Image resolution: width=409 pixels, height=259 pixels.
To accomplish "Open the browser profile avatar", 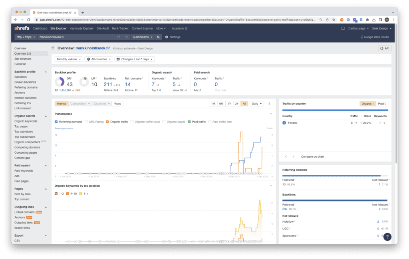I will (x=387, y=20).
